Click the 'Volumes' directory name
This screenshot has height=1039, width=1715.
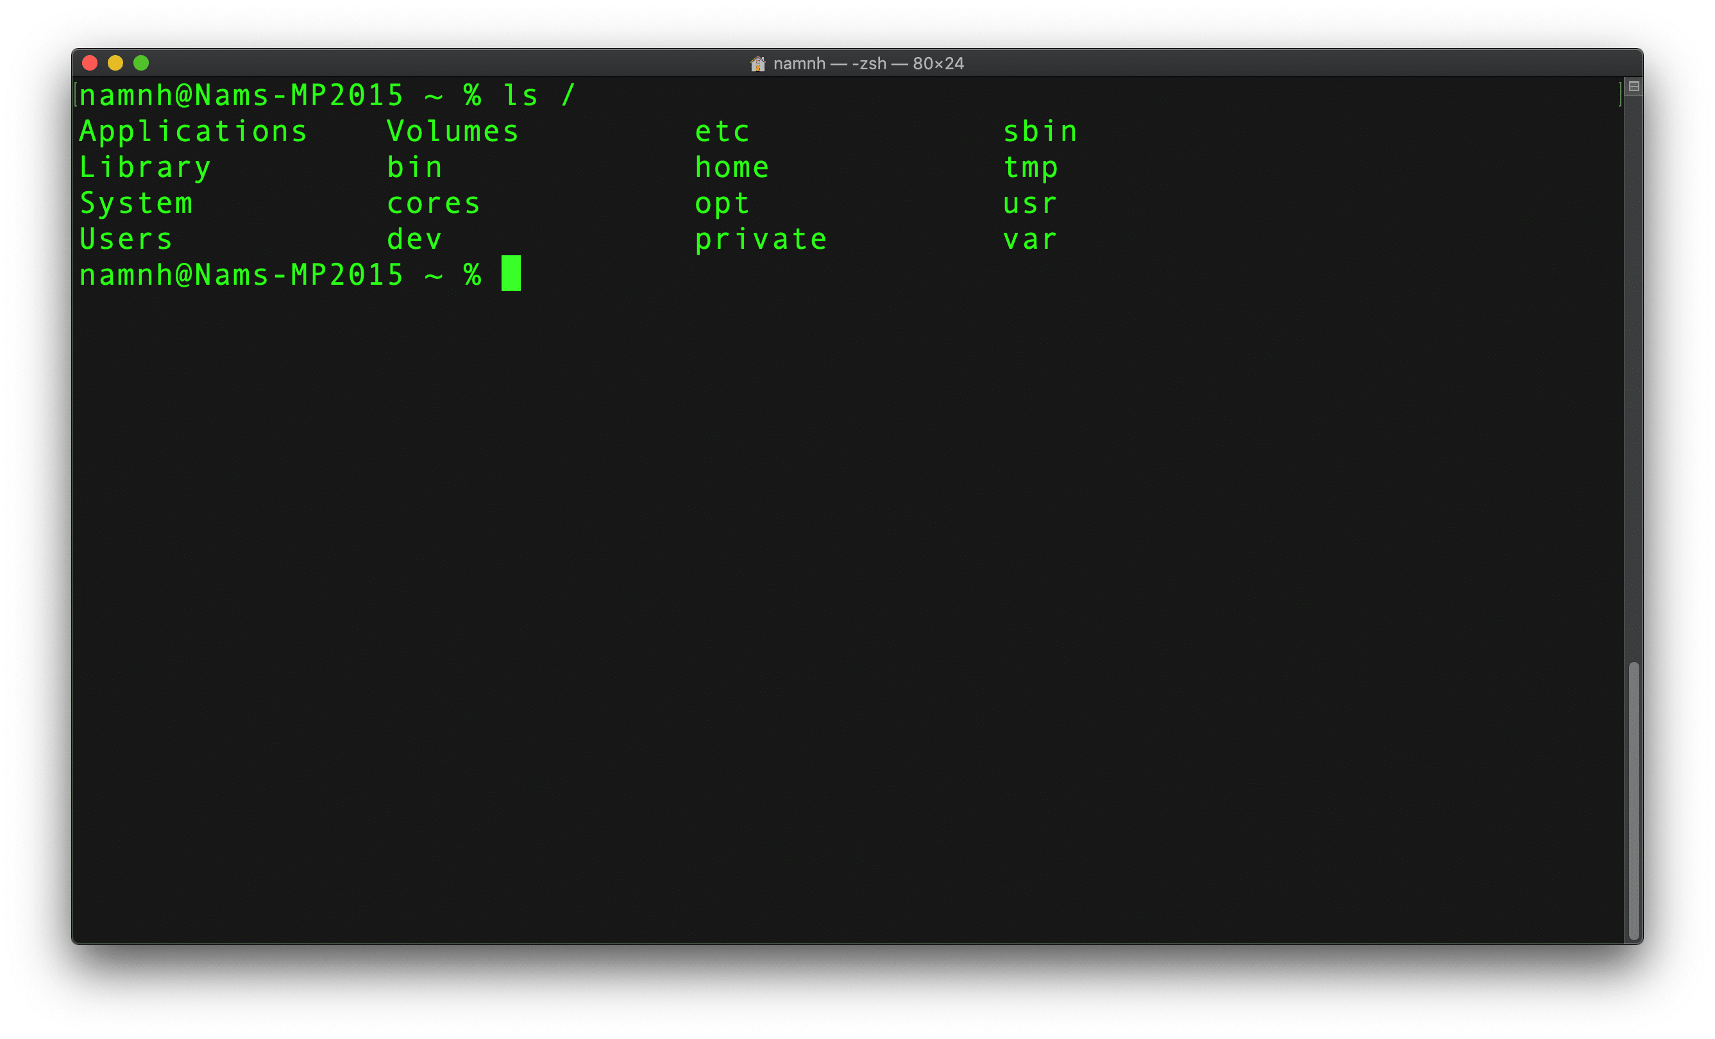point(452,132)
